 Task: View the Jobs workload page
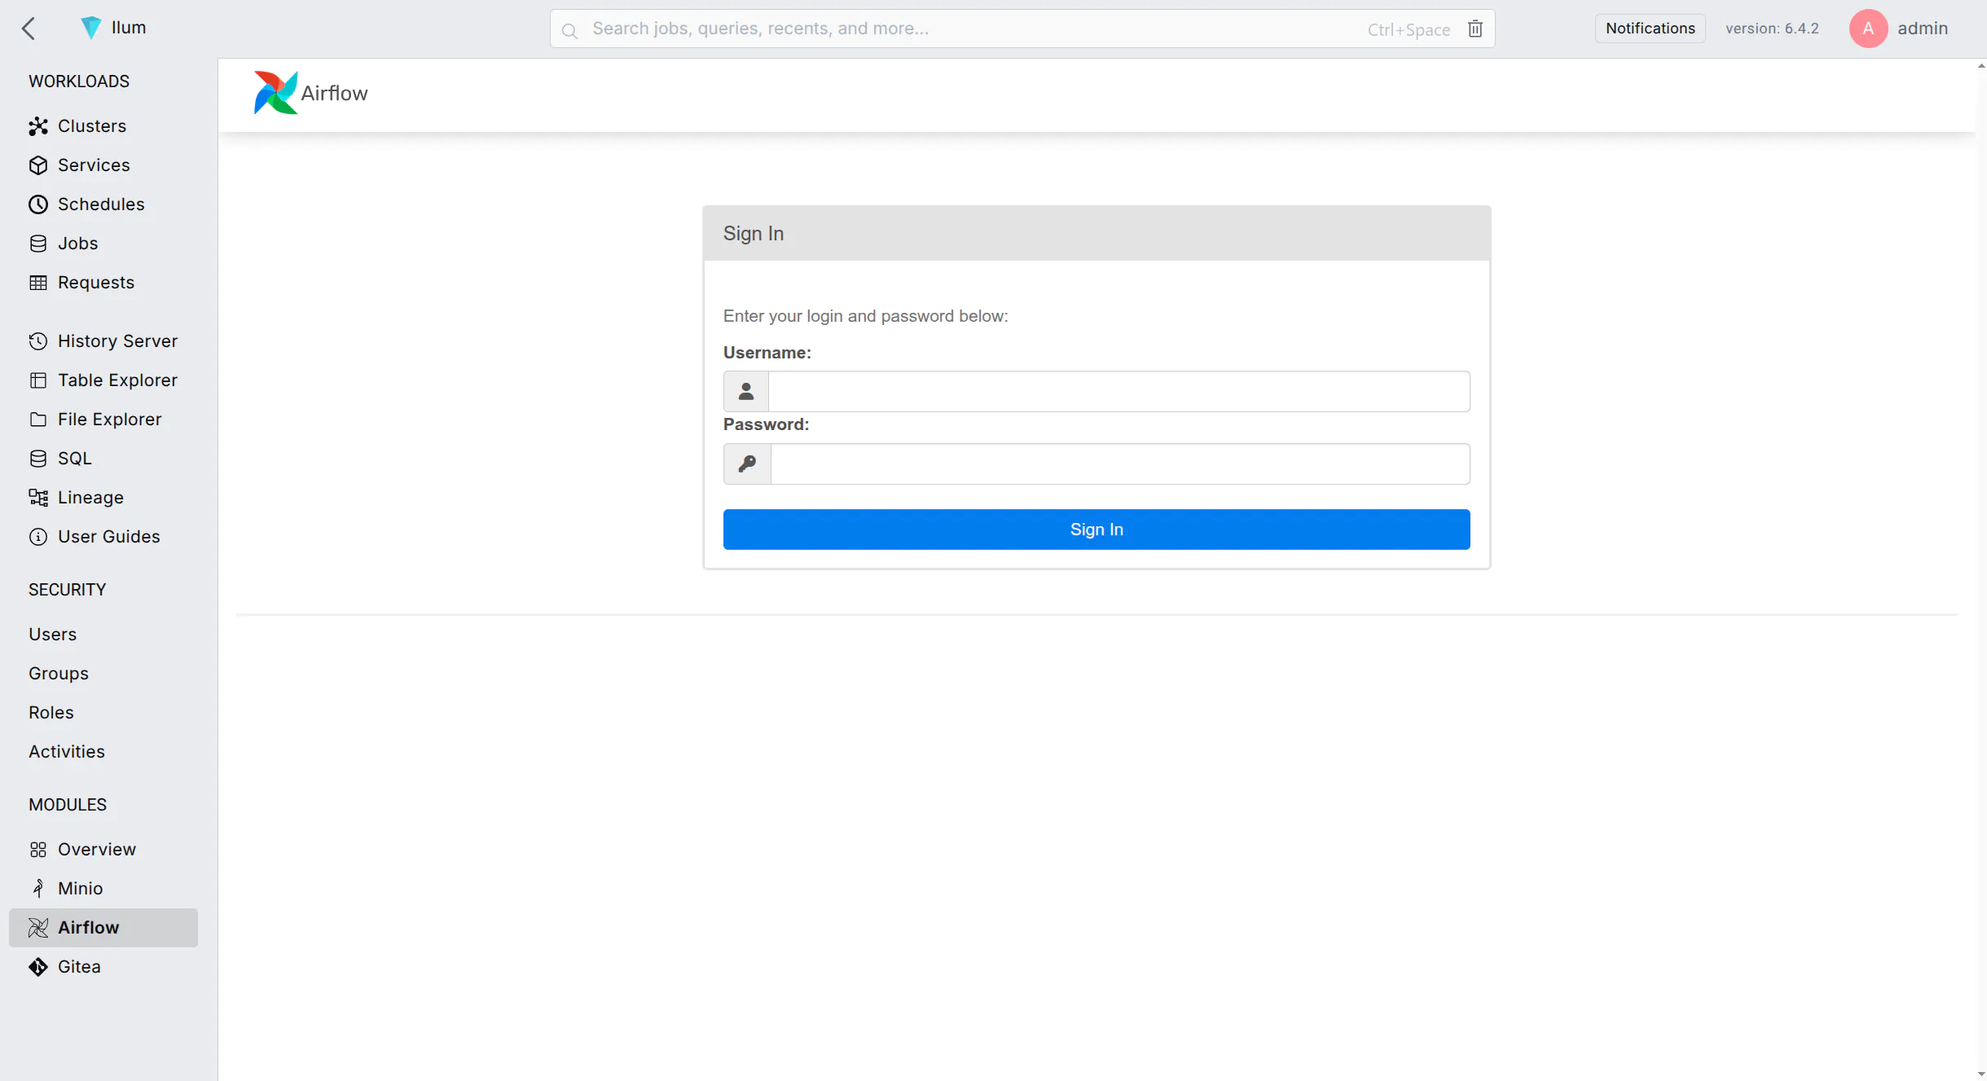(x=77, y=243)
